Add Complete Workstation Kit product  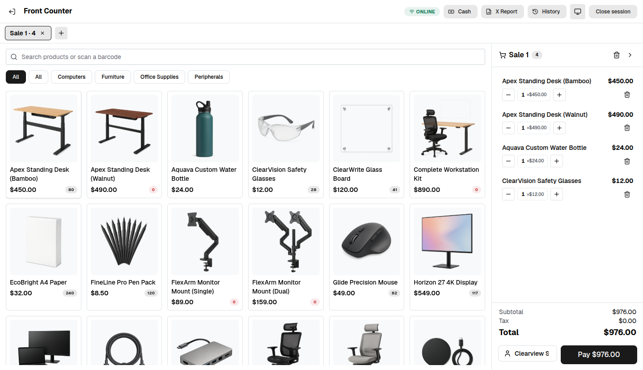tap(447, 145)
